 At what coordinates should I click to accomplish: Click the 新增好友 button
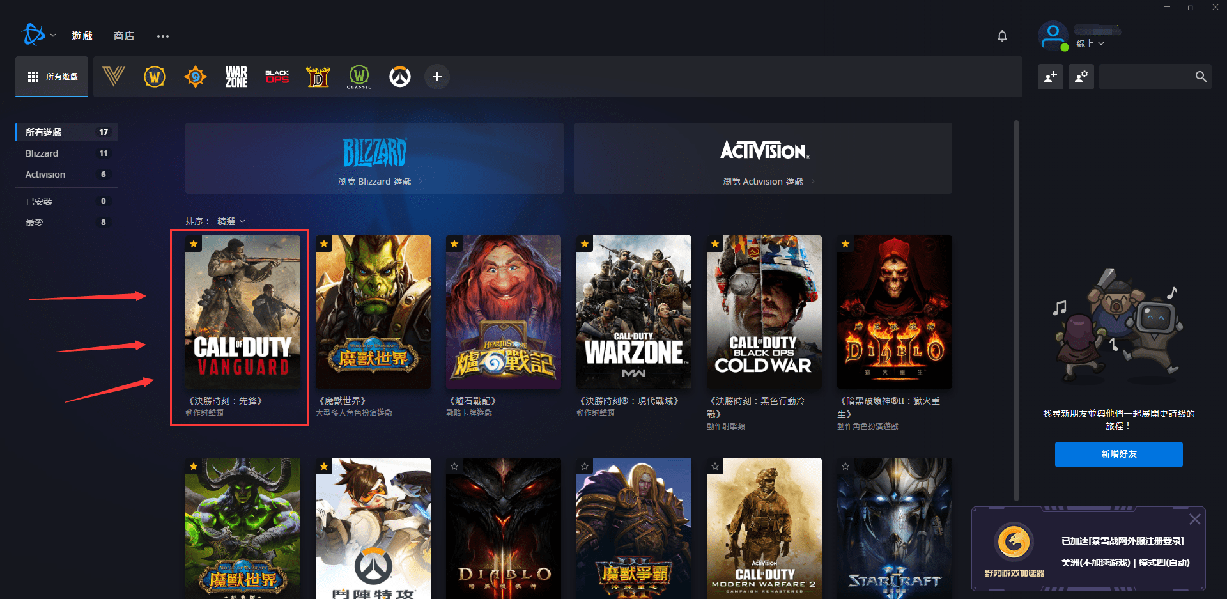coord(1118,455)
